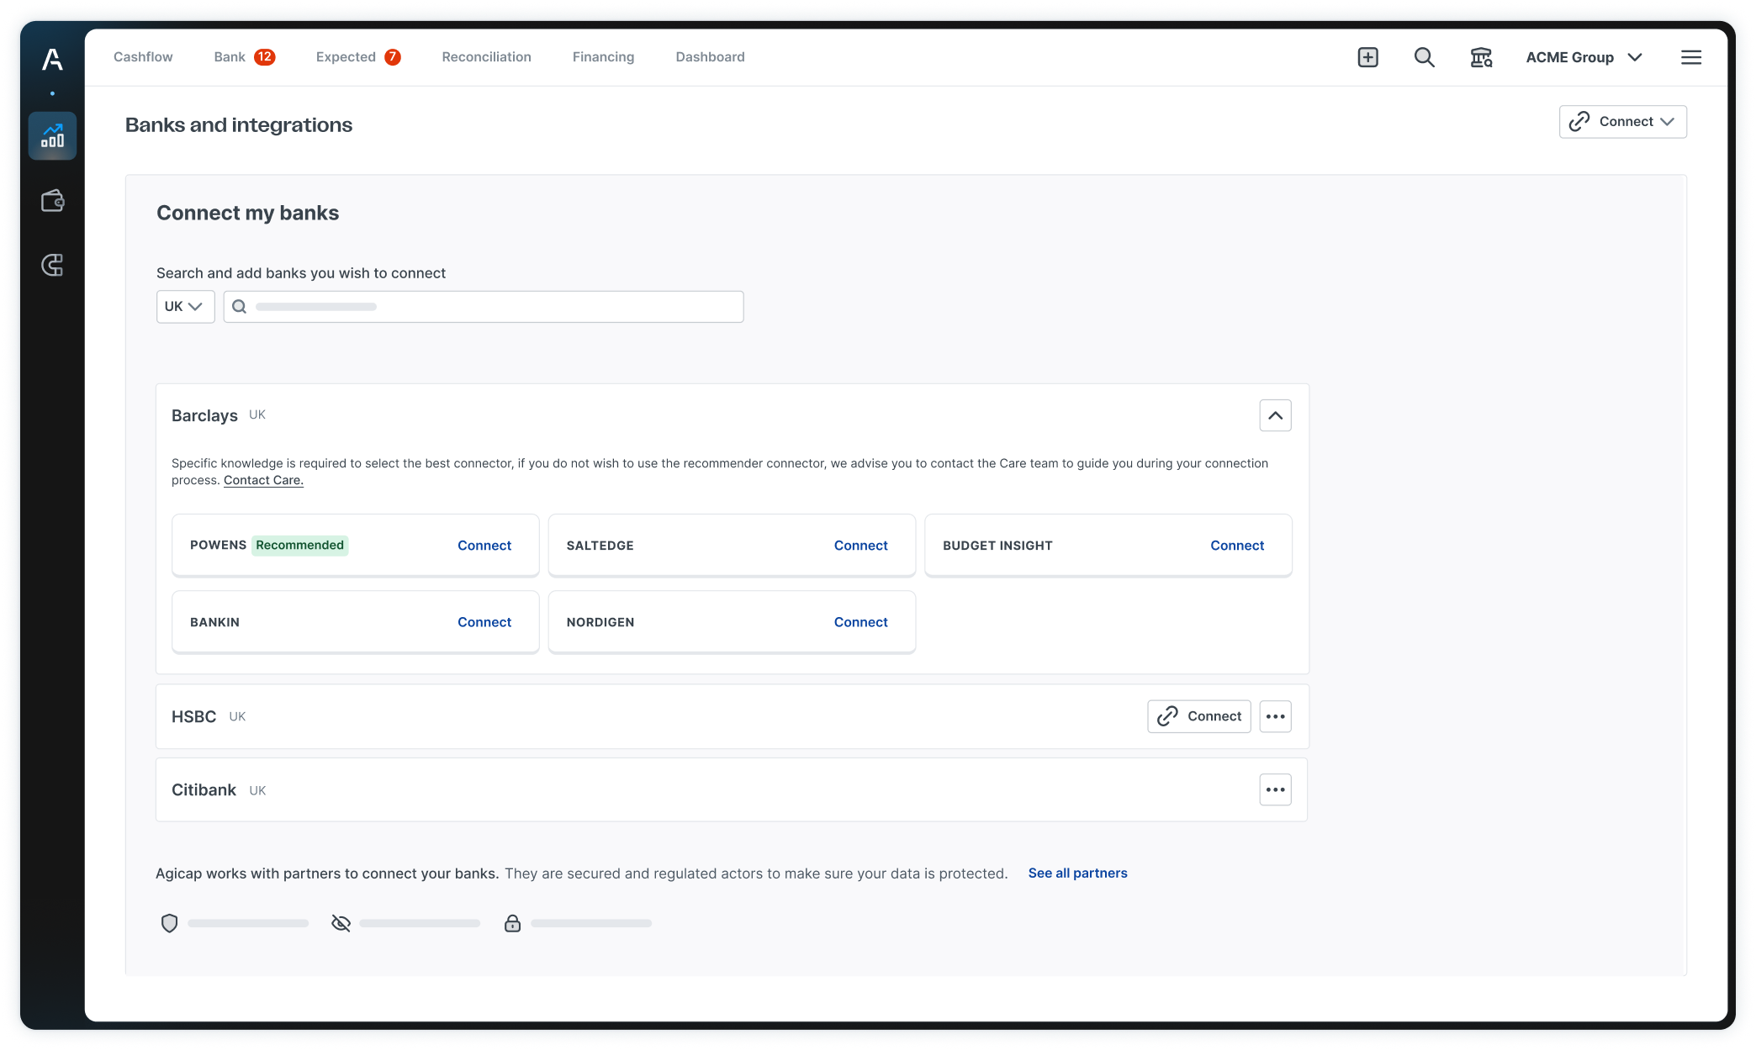Screen dimensions: 1756x1050
Task: Open the hamburger menu top right
Action: [1691, 56]
